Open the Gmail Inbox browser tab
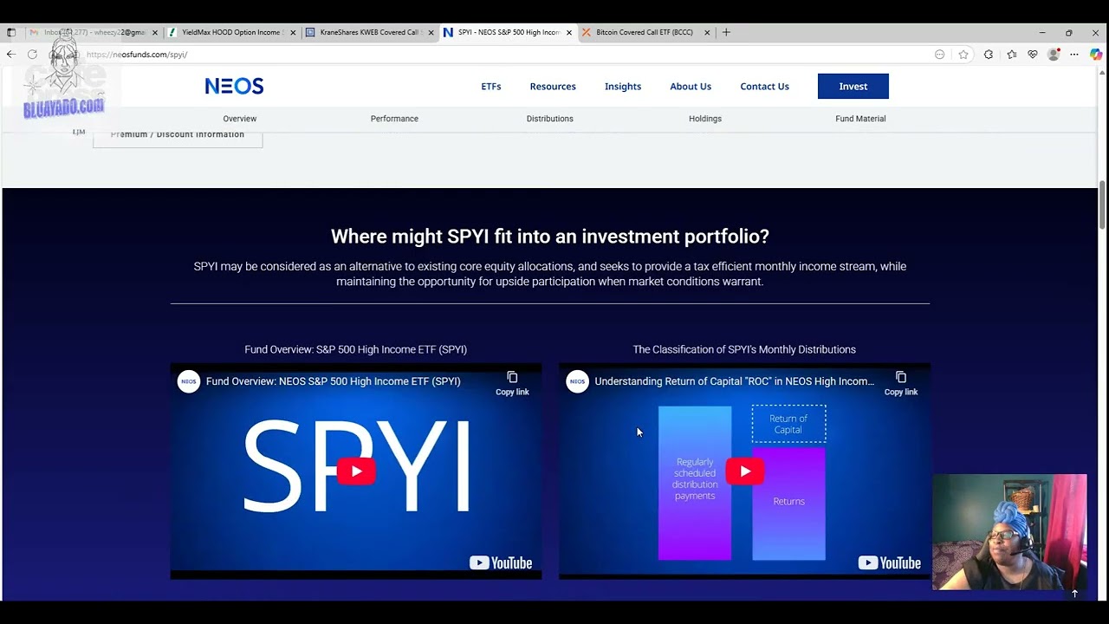Viewport: 1109px width, 624px height. pyautogui.click(x=87, y=32)
